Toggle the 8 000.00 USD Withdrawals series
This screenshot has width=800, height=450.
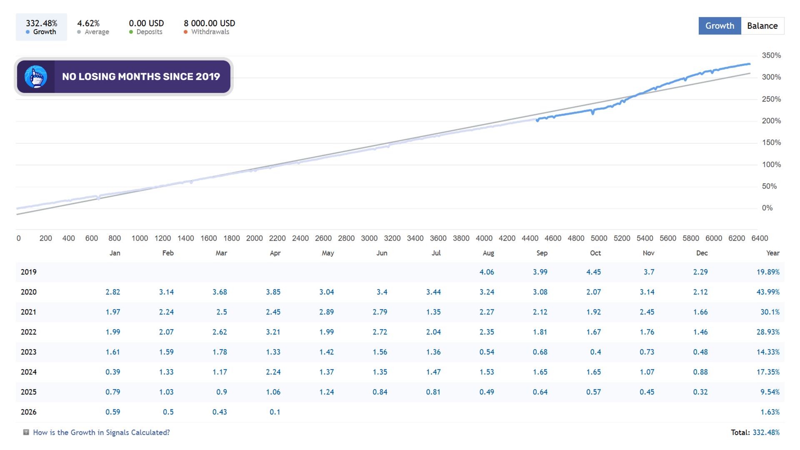pyautogui.click(x=209, y=27)
